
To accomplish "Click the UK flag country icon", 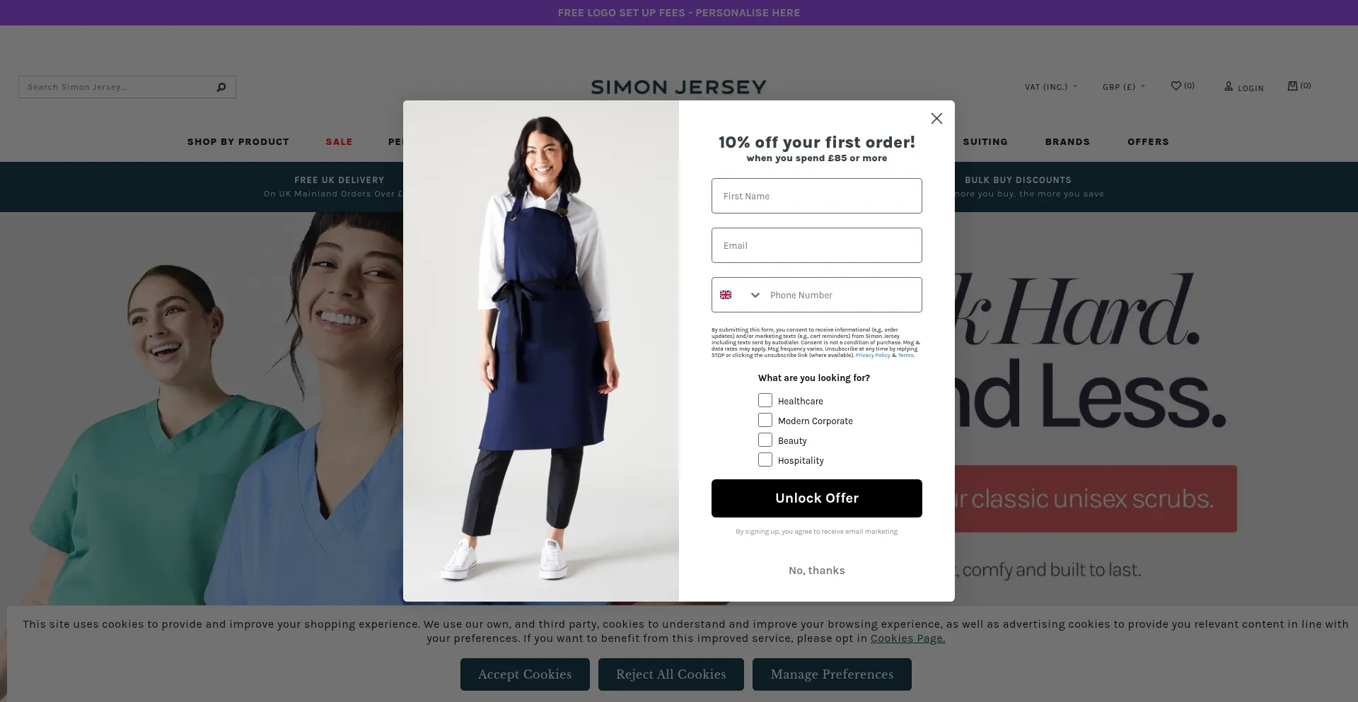I will coord(726,295).
